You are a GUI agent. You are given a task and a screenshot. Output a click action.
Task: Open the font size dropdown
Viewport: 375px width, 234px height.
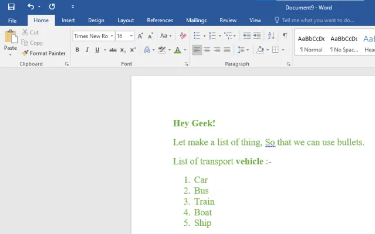pos(132,36)
